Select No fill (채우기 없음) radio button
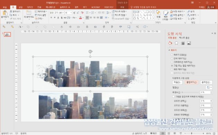The height and width of the screenshot is (135, 218). [172, 55]
